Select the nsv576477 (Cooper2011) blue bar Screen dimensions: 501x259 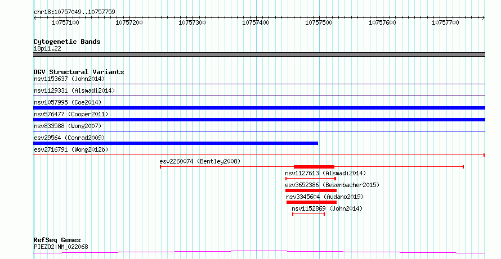tap(259, 120)
